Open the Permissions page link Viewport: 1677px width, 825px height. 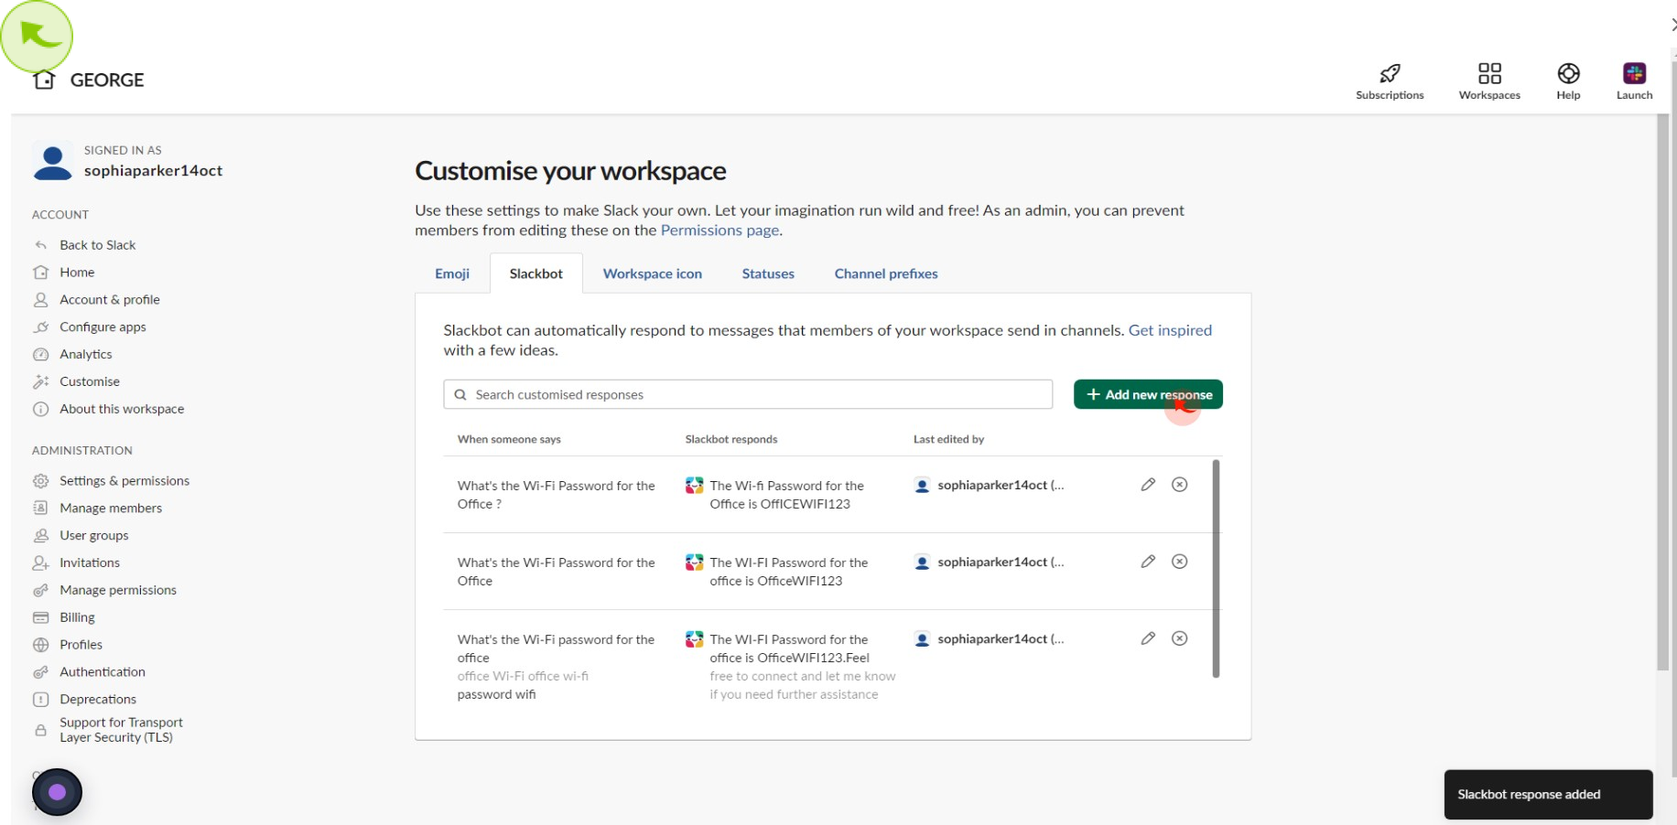720,230
